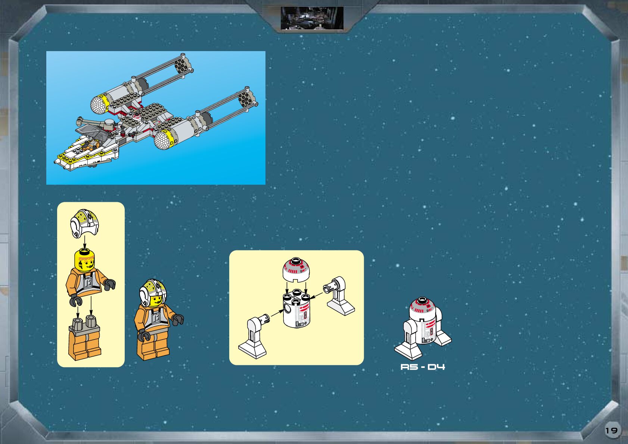The width and height of the screenshot is (628, 444).
Task: Click the page number 19 badge
Action: coord(611,430)
